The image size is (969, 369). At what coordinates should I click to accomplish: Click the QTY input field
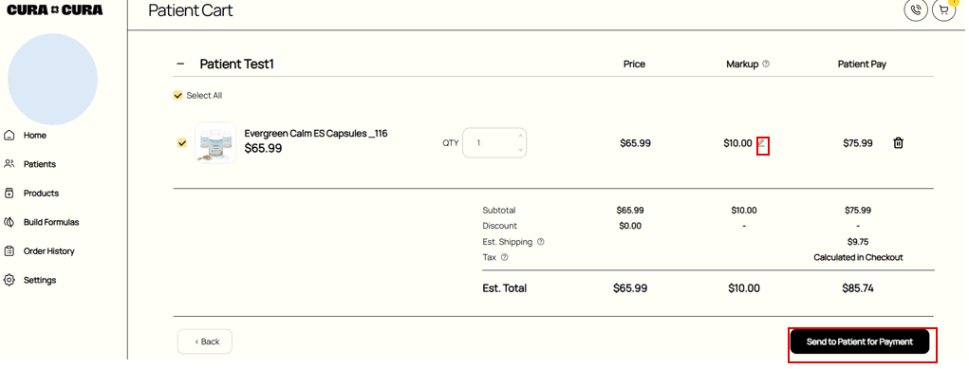point(494,143)
